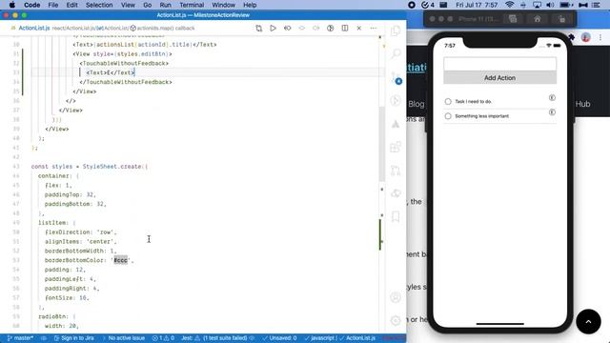Viewport: 610px width, 343px height.
Task: Click the master branch in status bar
Action: [x=20, y=338]
